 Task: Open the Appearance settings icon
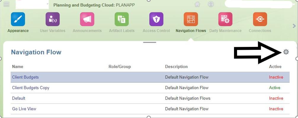click(18, 19)
